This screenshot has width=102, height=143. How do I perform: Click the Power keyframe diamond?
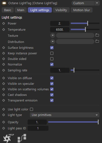[4, 23]
